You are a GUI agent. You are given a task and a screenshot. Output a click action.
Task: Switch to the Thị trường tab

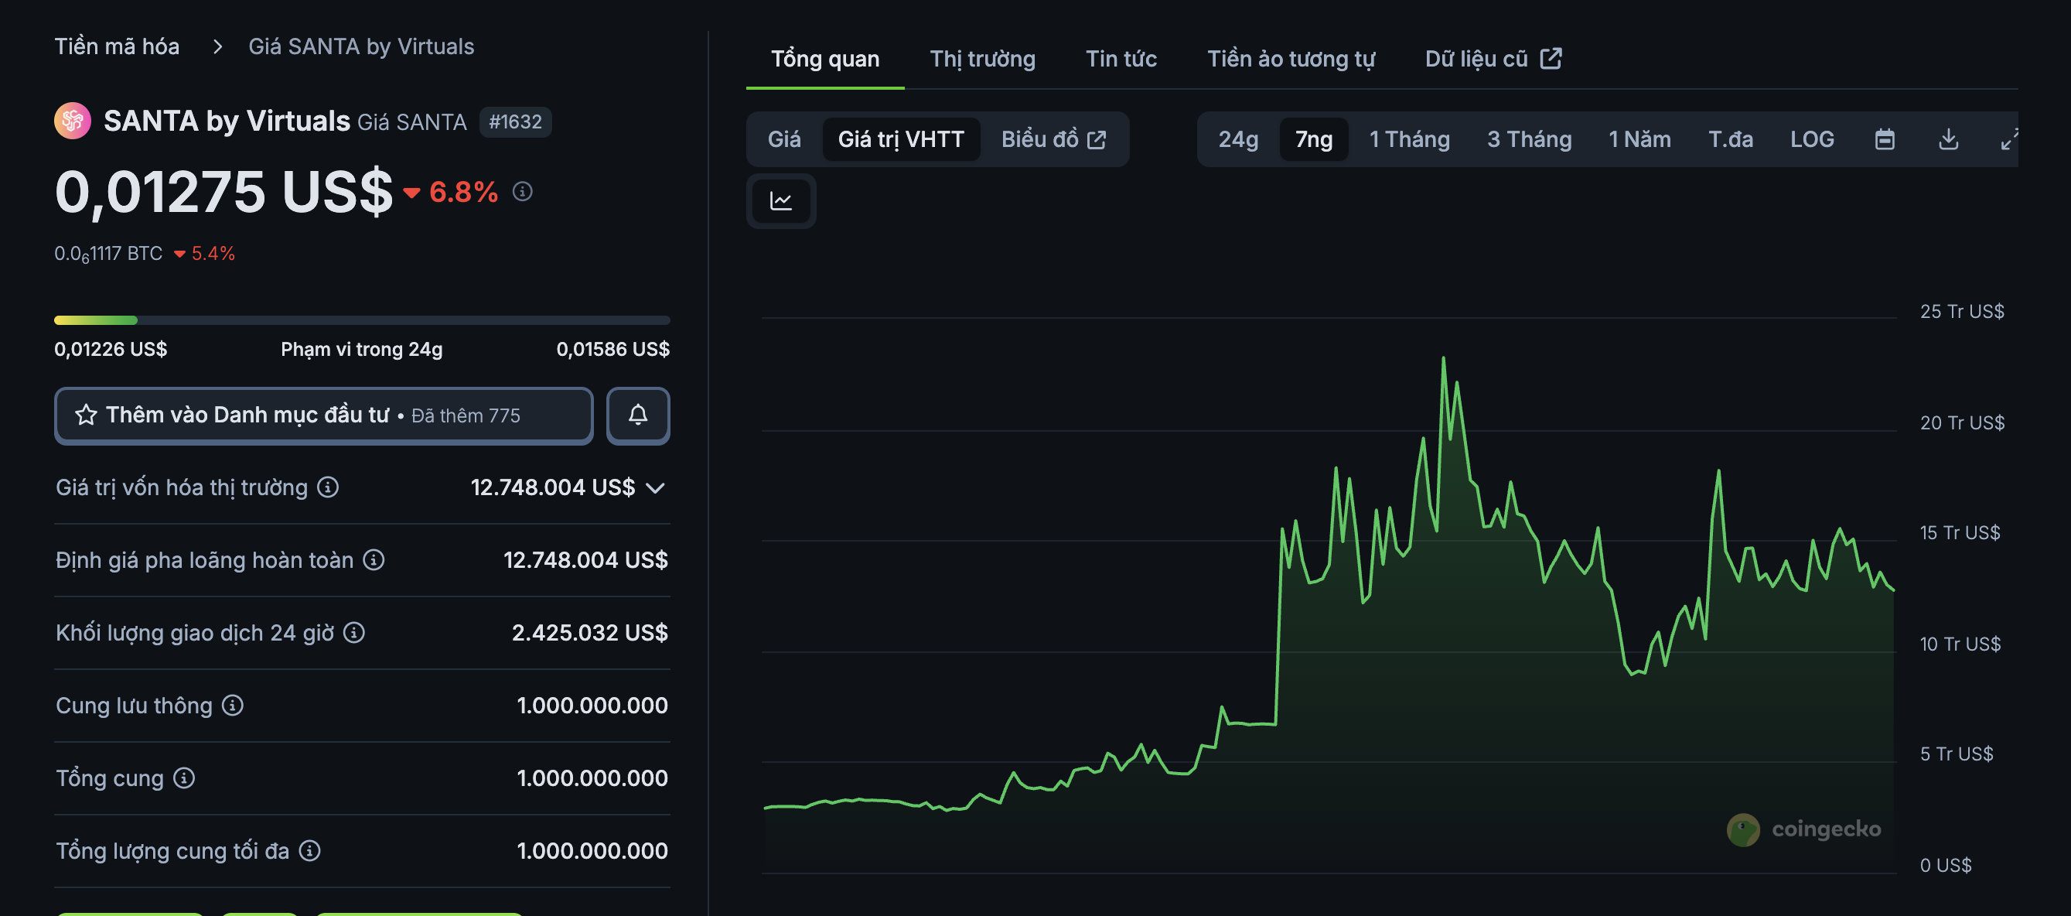point(981,59)
